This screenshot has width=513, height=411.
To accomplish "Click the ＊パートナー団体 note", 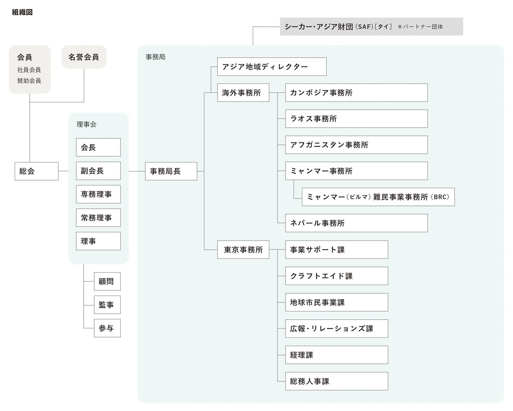I will [420, 27].
